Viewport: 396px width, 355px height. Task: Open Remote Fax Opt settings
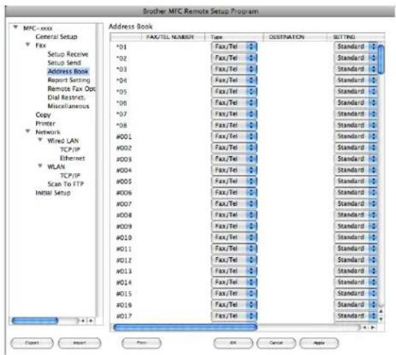point(72,89)
